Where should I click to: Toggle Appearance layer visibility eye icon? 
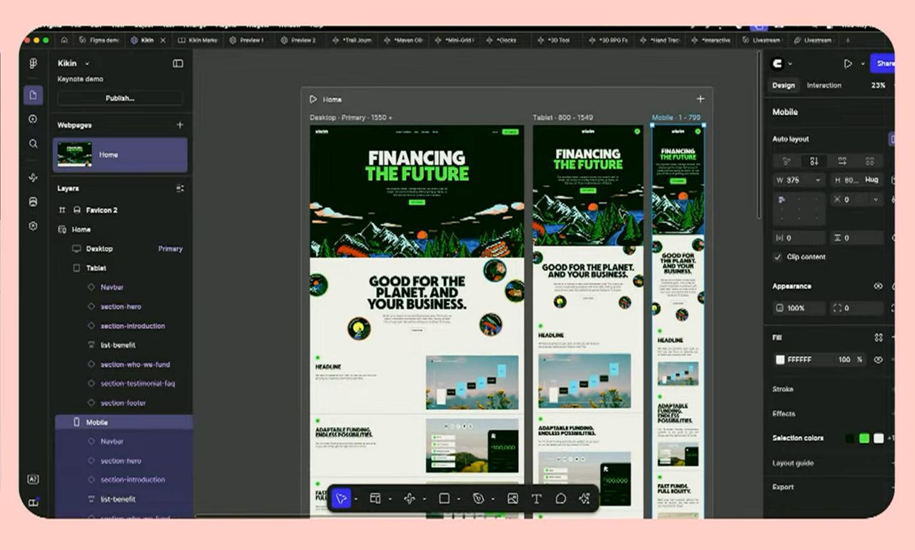tap(879, 286)
